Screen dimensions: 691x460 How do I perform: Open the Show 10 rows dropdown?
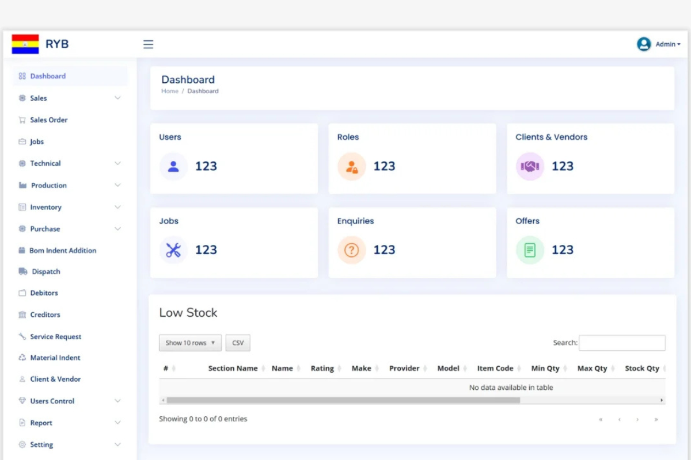tap(190, 343)
